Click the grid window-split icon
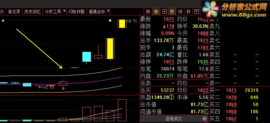This screenshot has height=123, width=270. 164,12
